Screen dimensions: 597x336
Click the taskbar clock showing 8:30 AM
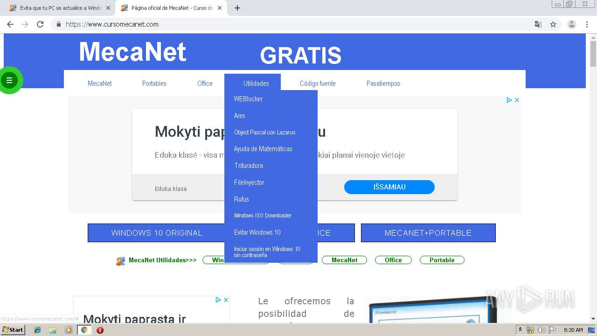click(x=573, y=330)
